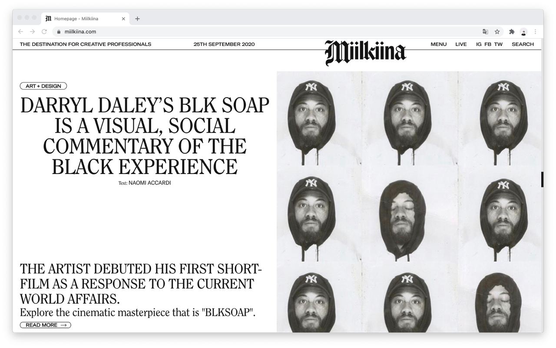Open the Chrome profile avatar
The height and width of the screenshot is (348, 556).
pos(524,32)
